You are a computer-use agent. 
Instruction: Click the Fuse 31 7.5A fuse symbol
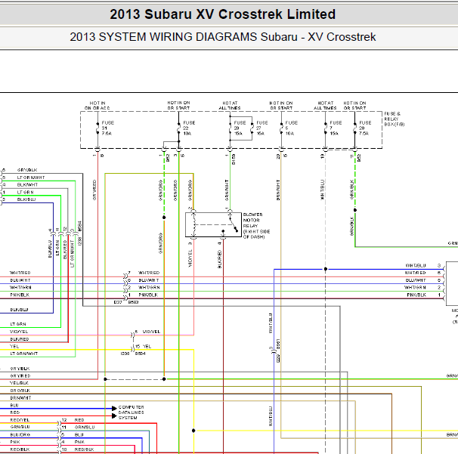click(x=97, y=128)
